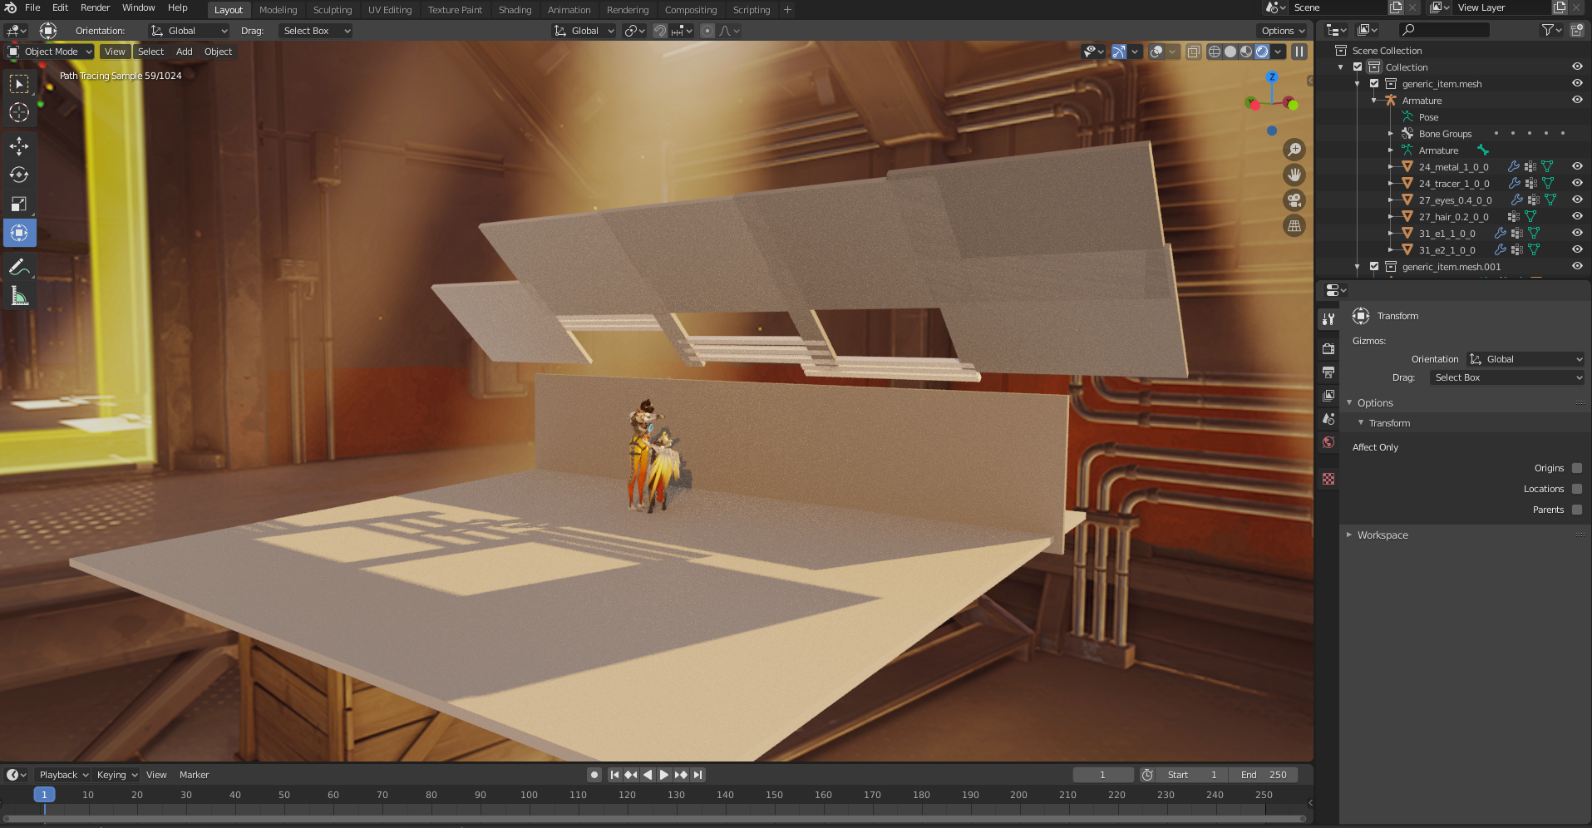
Task: Expand the Workspace panel
Action: 1383,535
